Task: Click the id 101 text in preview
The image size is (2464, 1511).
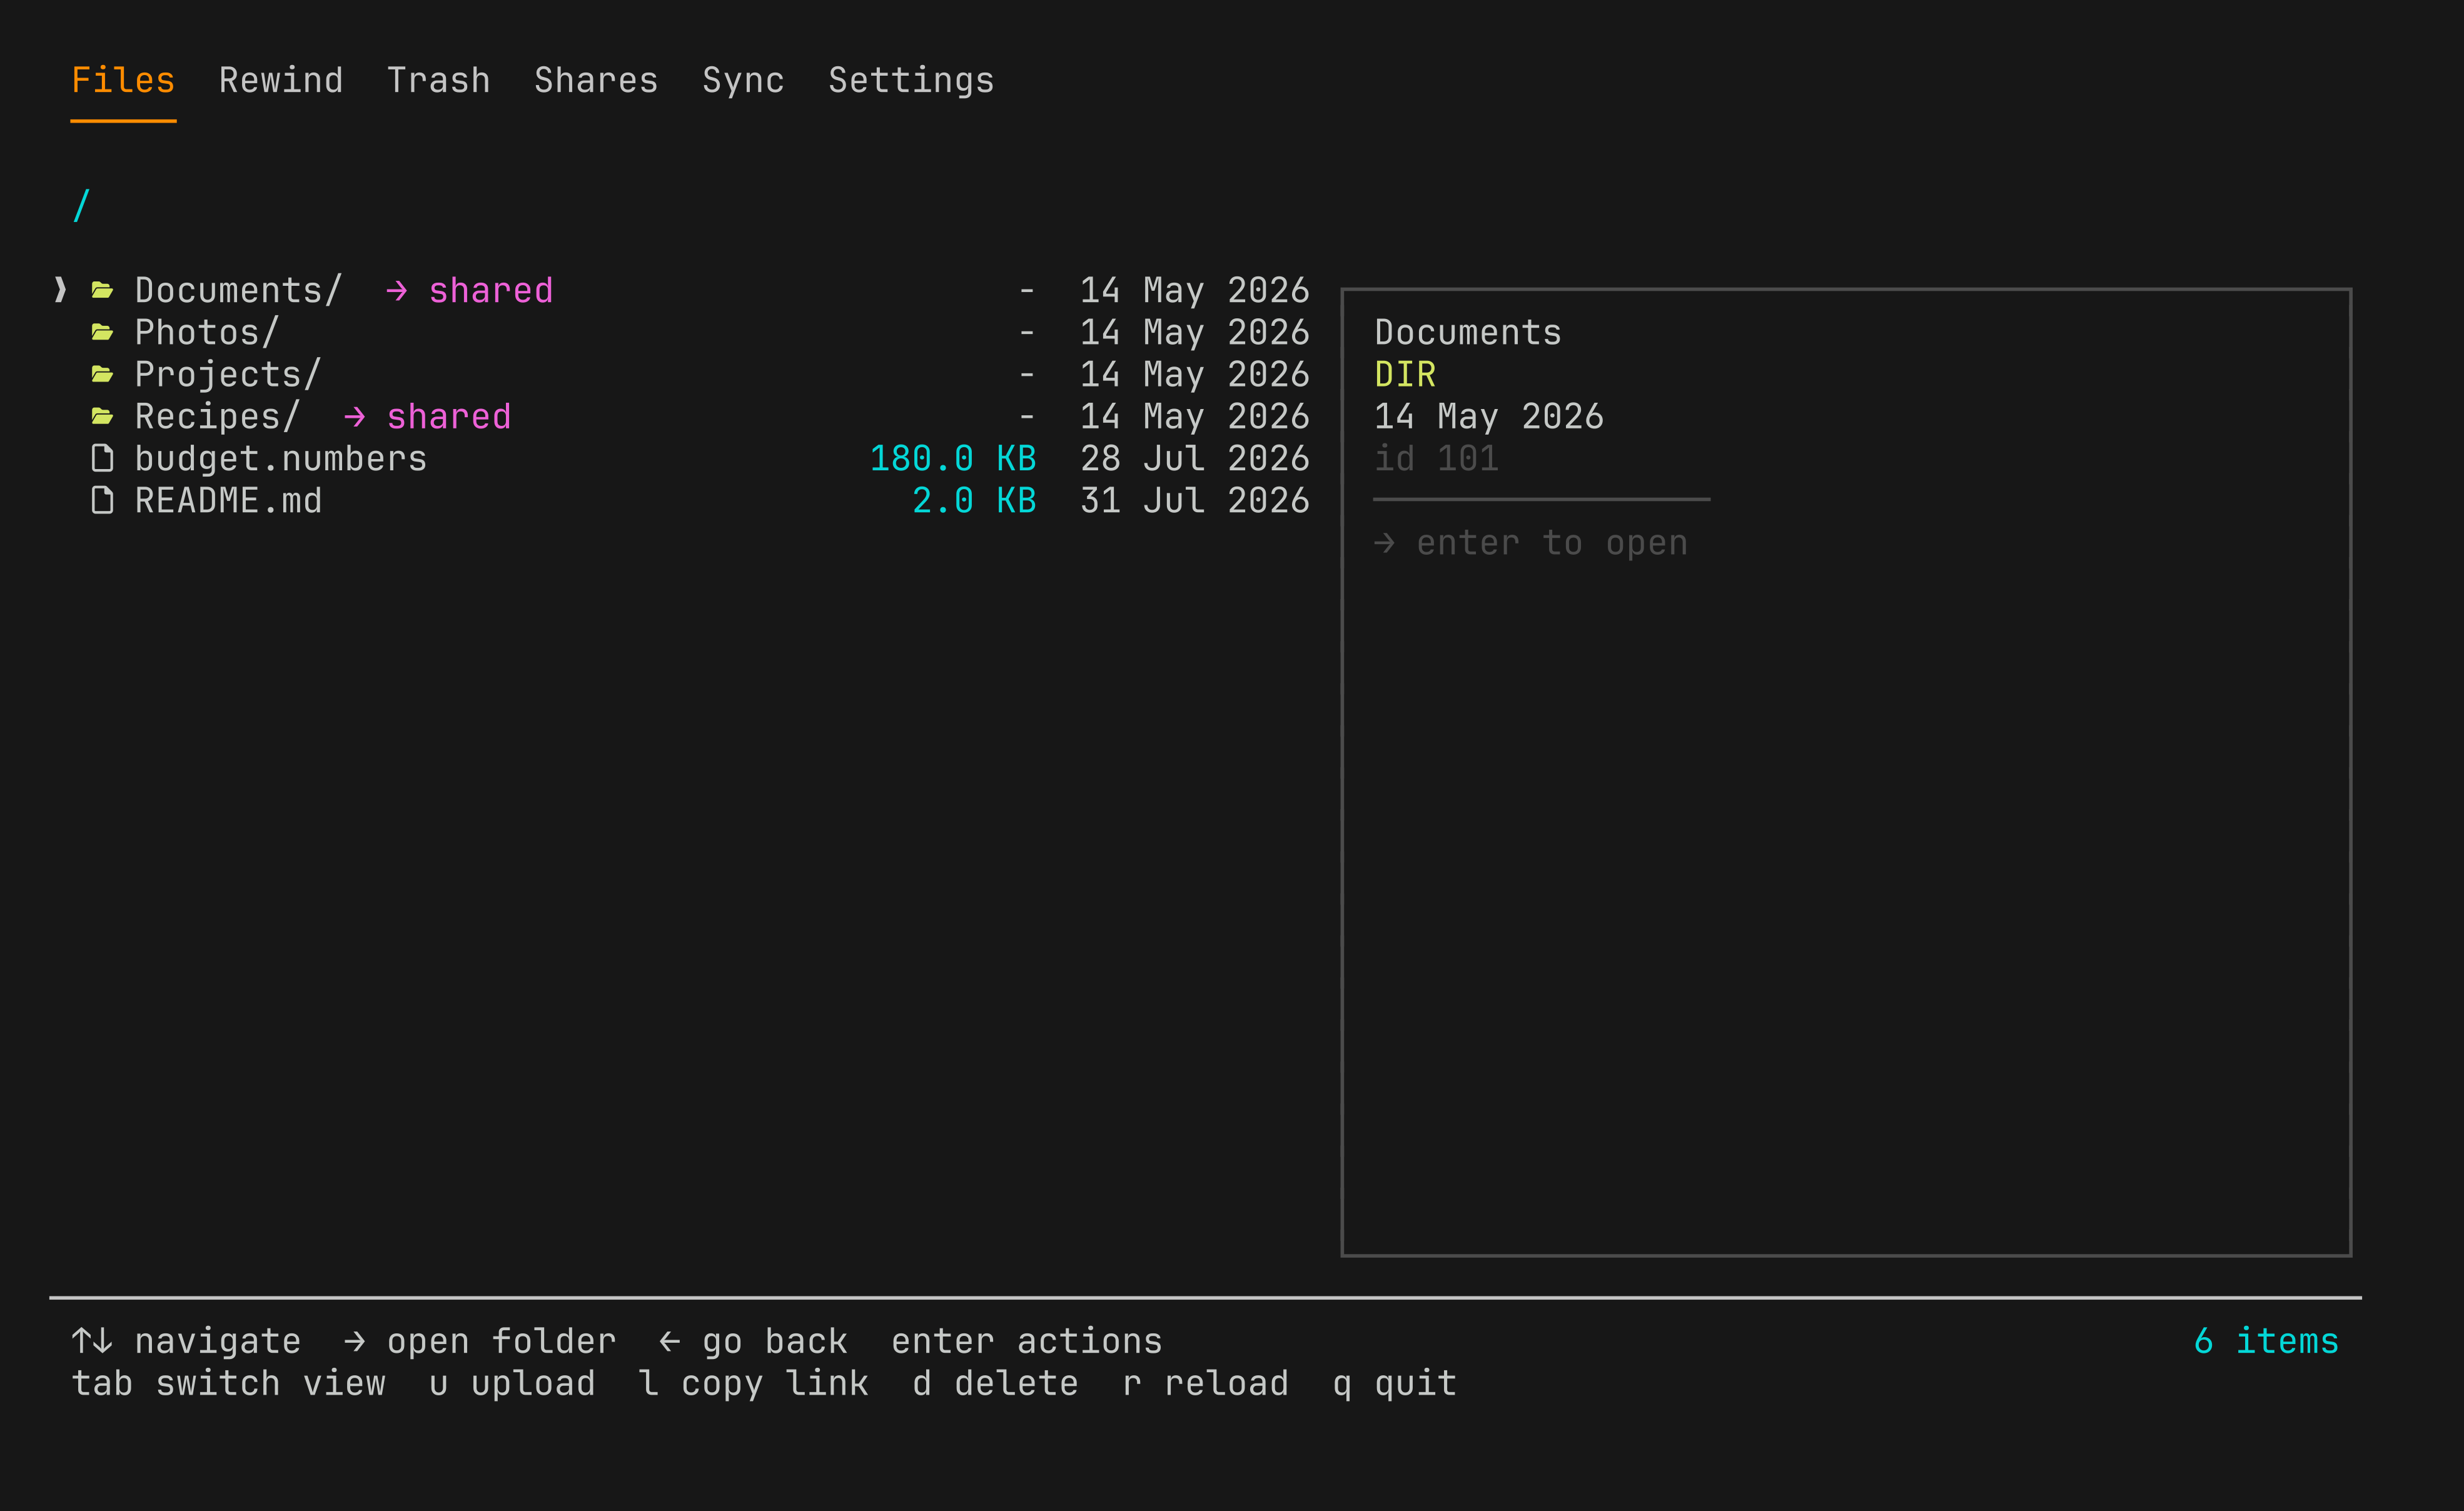Action: click(1437, 458)
